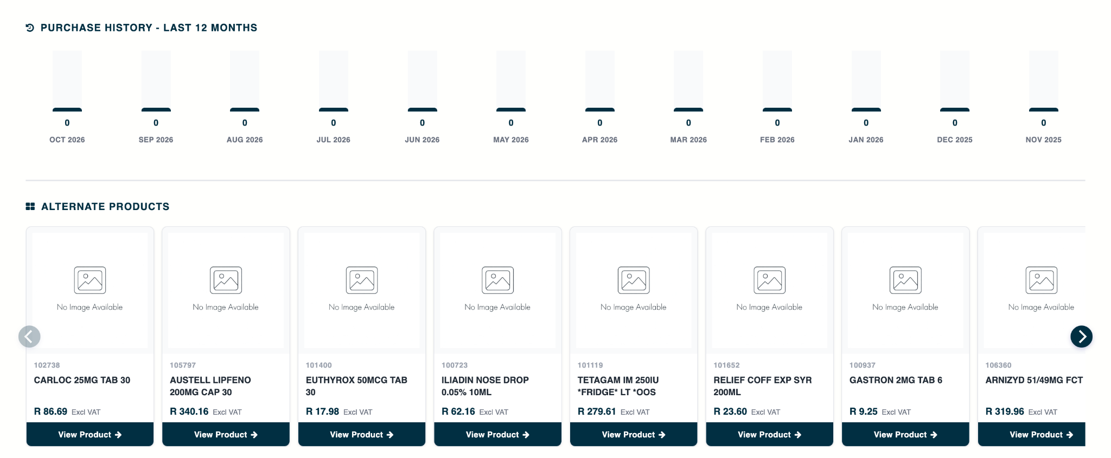
Task: Click the Purchase History - Last 12 Months heading
Action: [x=149, y=28]
